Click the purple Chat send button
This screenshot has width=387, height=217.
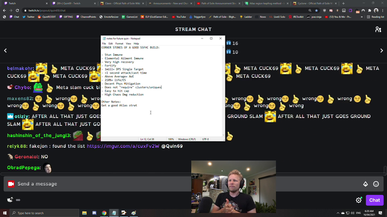click(x=374, y=200)
